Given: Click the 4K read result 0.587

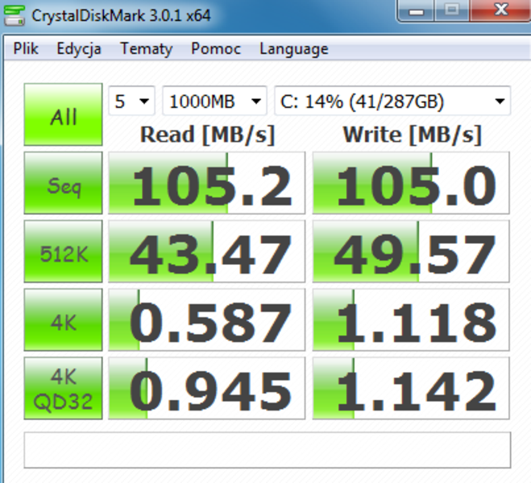Looking at the screenshot, I should (206, 320).
